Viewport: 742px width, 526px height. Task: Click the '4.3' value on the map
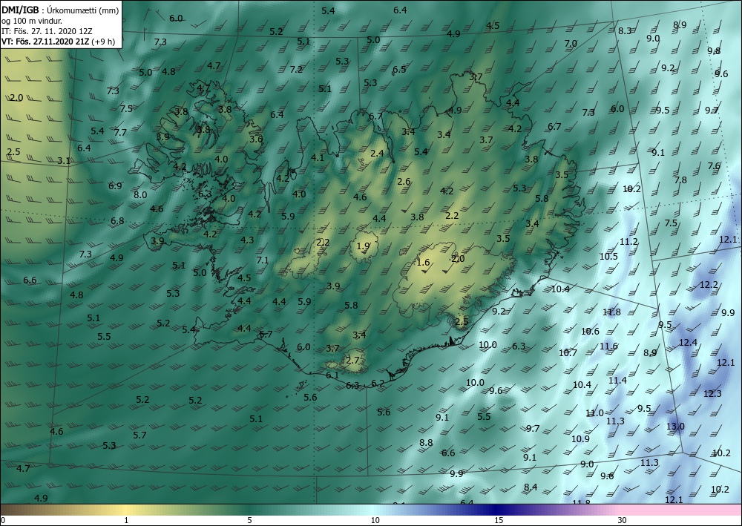pyautogui.click(x=247, y=240)
